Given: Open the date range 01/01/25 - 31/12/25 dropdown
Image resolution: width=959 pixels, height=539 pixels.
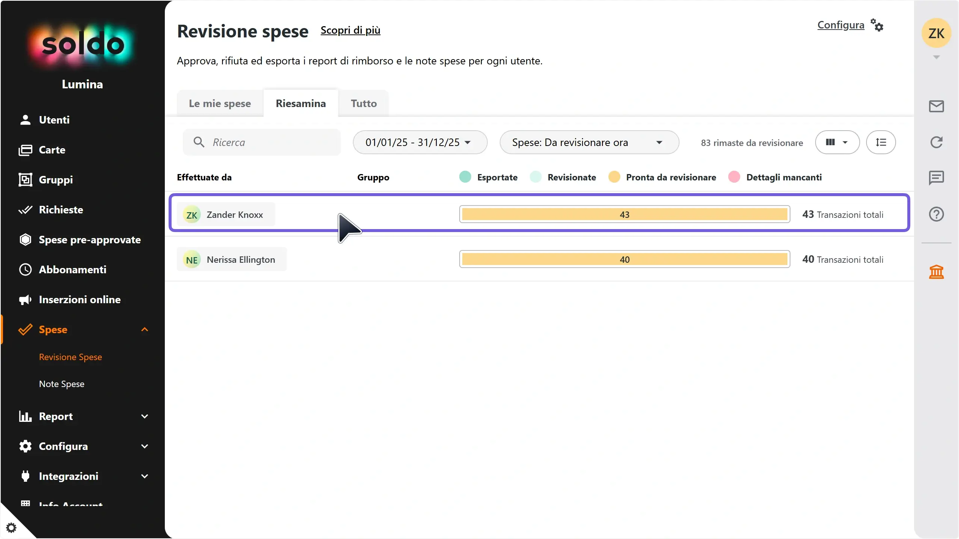Looking at the screenshot, I should click(x=420, y=142).
